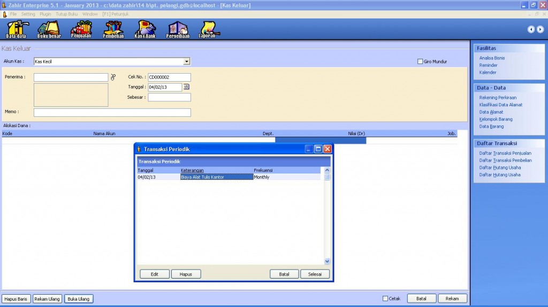Viewport: 548px width, 307px height.
Task: Open the Buku Besar module icon
Action: coord(49,29)
